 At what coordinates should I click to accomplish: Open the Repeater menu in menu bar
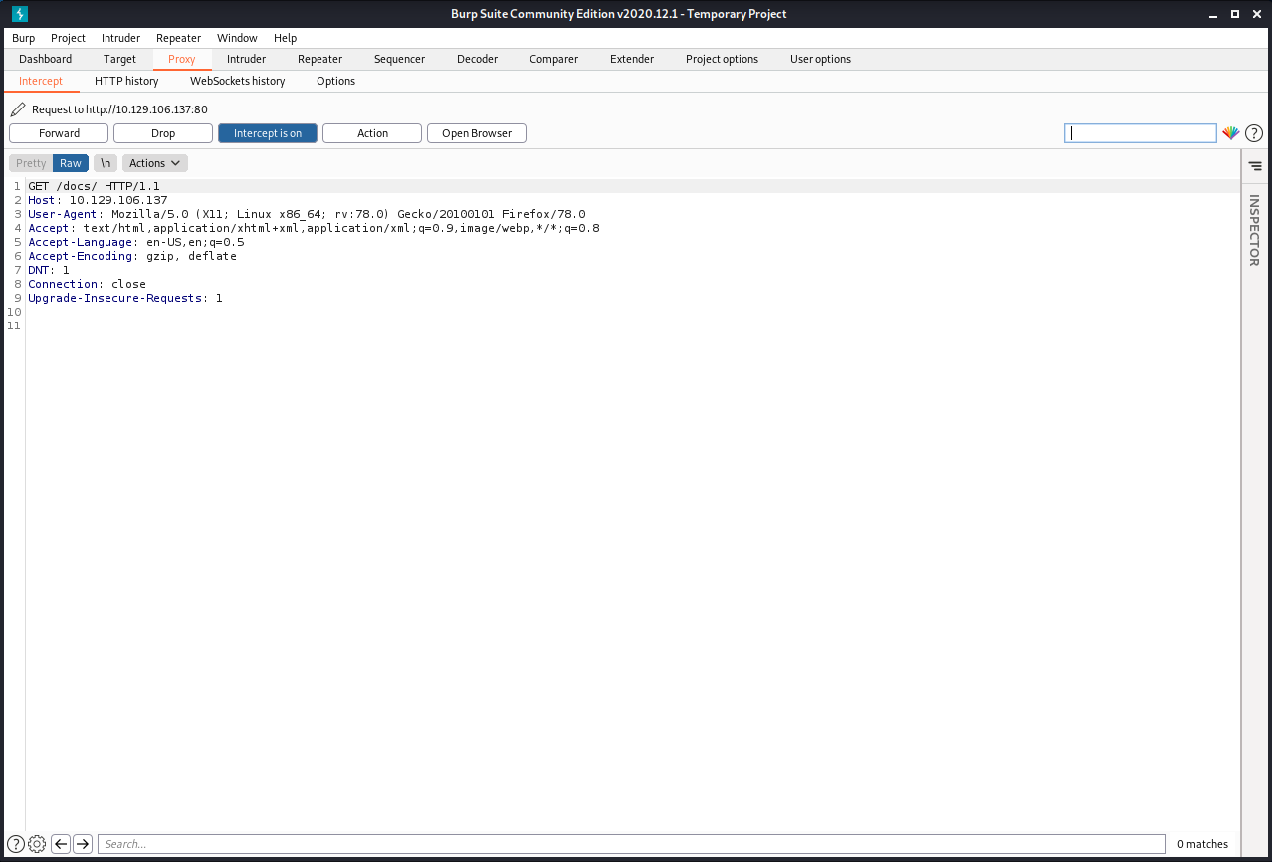pos(179,38)
